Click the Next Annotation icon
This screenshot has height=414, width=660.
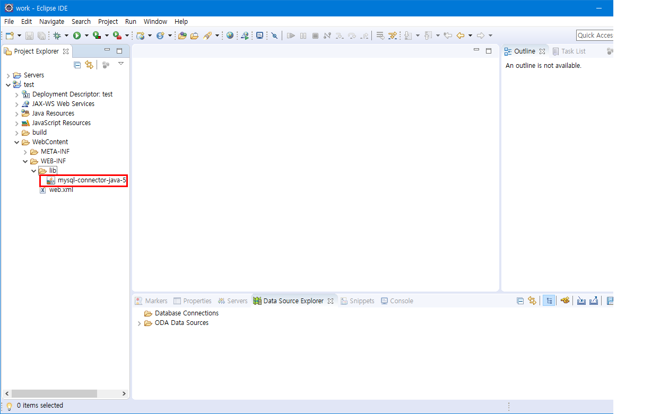pyautogui.click(x=407, y=36)
